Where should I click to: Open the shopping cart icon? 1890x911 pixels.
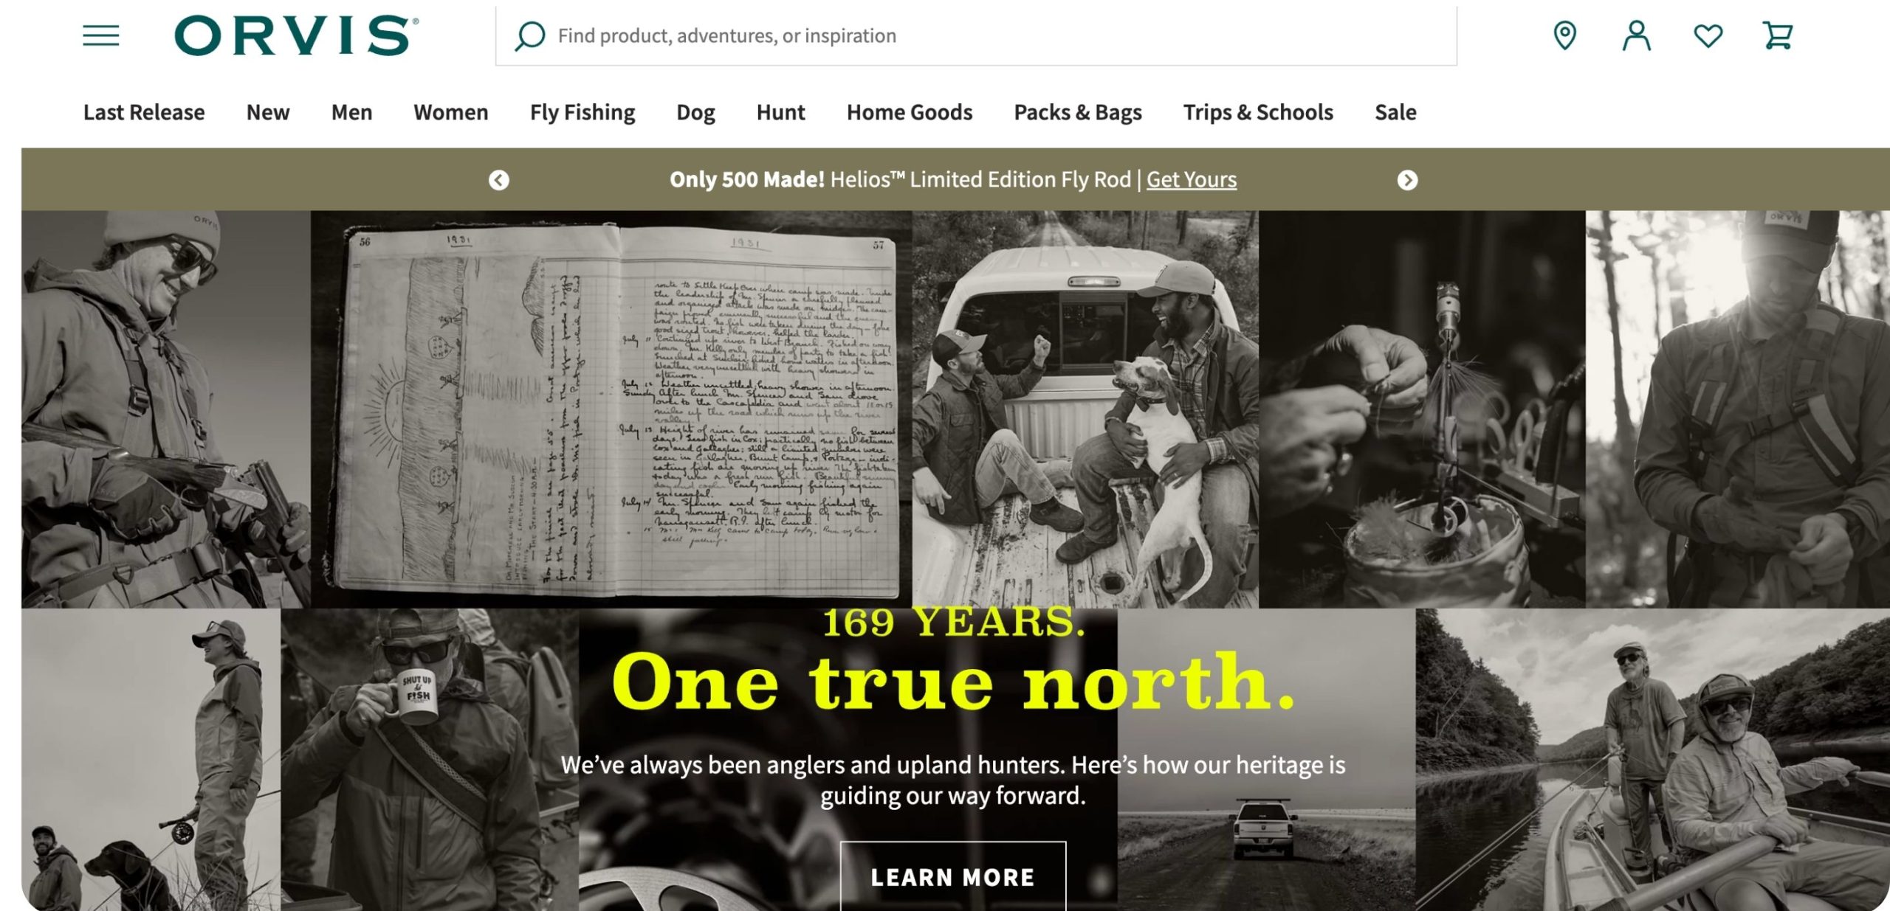tap(1778, 35)
